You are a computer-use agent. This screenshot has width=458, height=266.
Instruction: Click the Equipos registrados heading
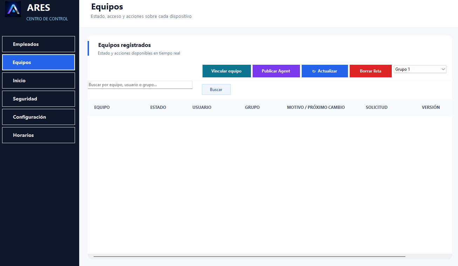(x=124, y=45)
